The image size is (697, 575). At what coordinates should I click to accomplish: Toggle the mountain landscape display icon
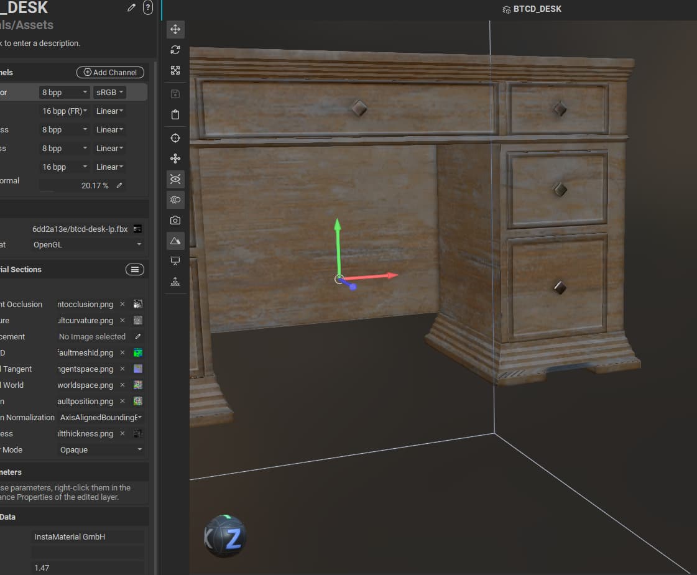click(x=175, y=241)
